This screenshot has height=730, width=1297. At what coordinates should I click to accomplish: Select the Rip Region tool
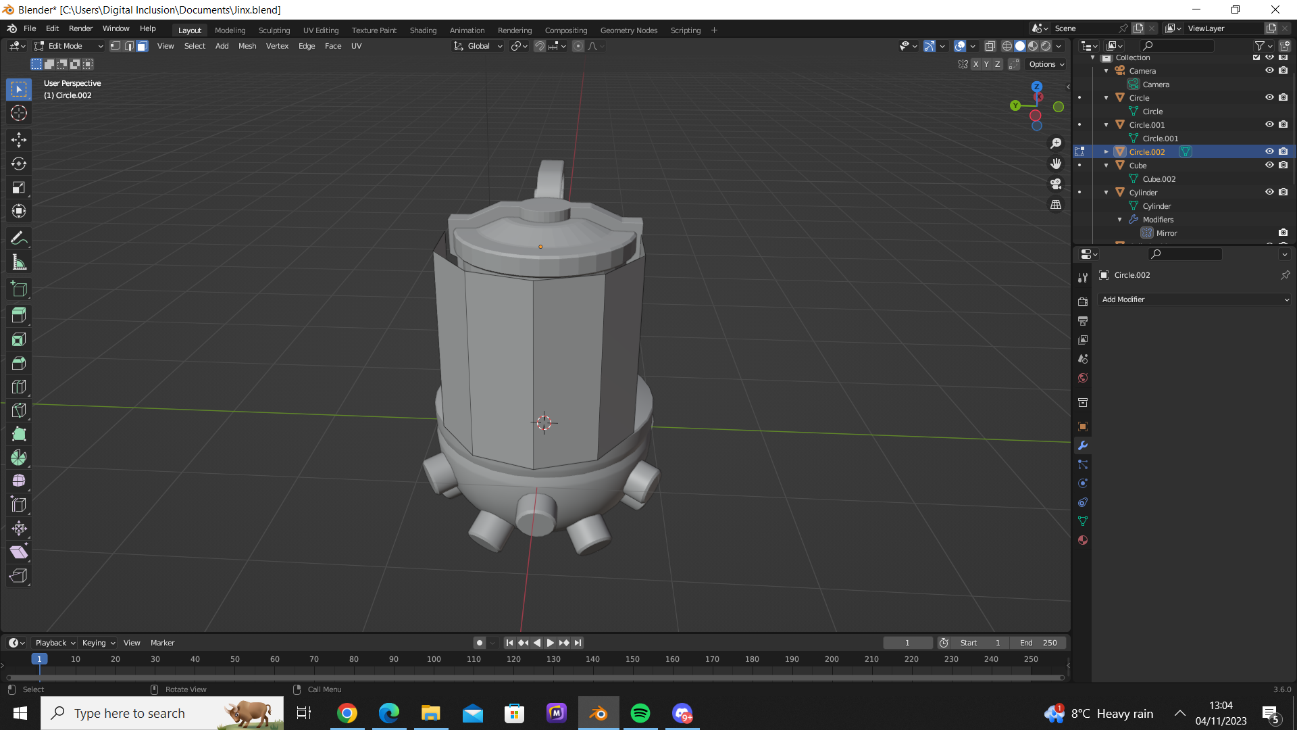click(x=19, y=576)
